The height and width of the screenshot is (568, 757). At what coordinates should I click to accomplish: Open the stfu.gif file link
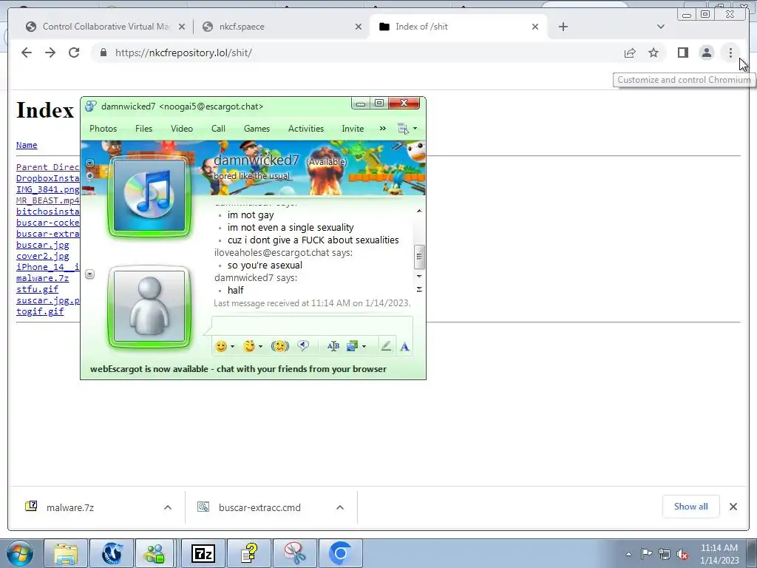coord(37,289)
